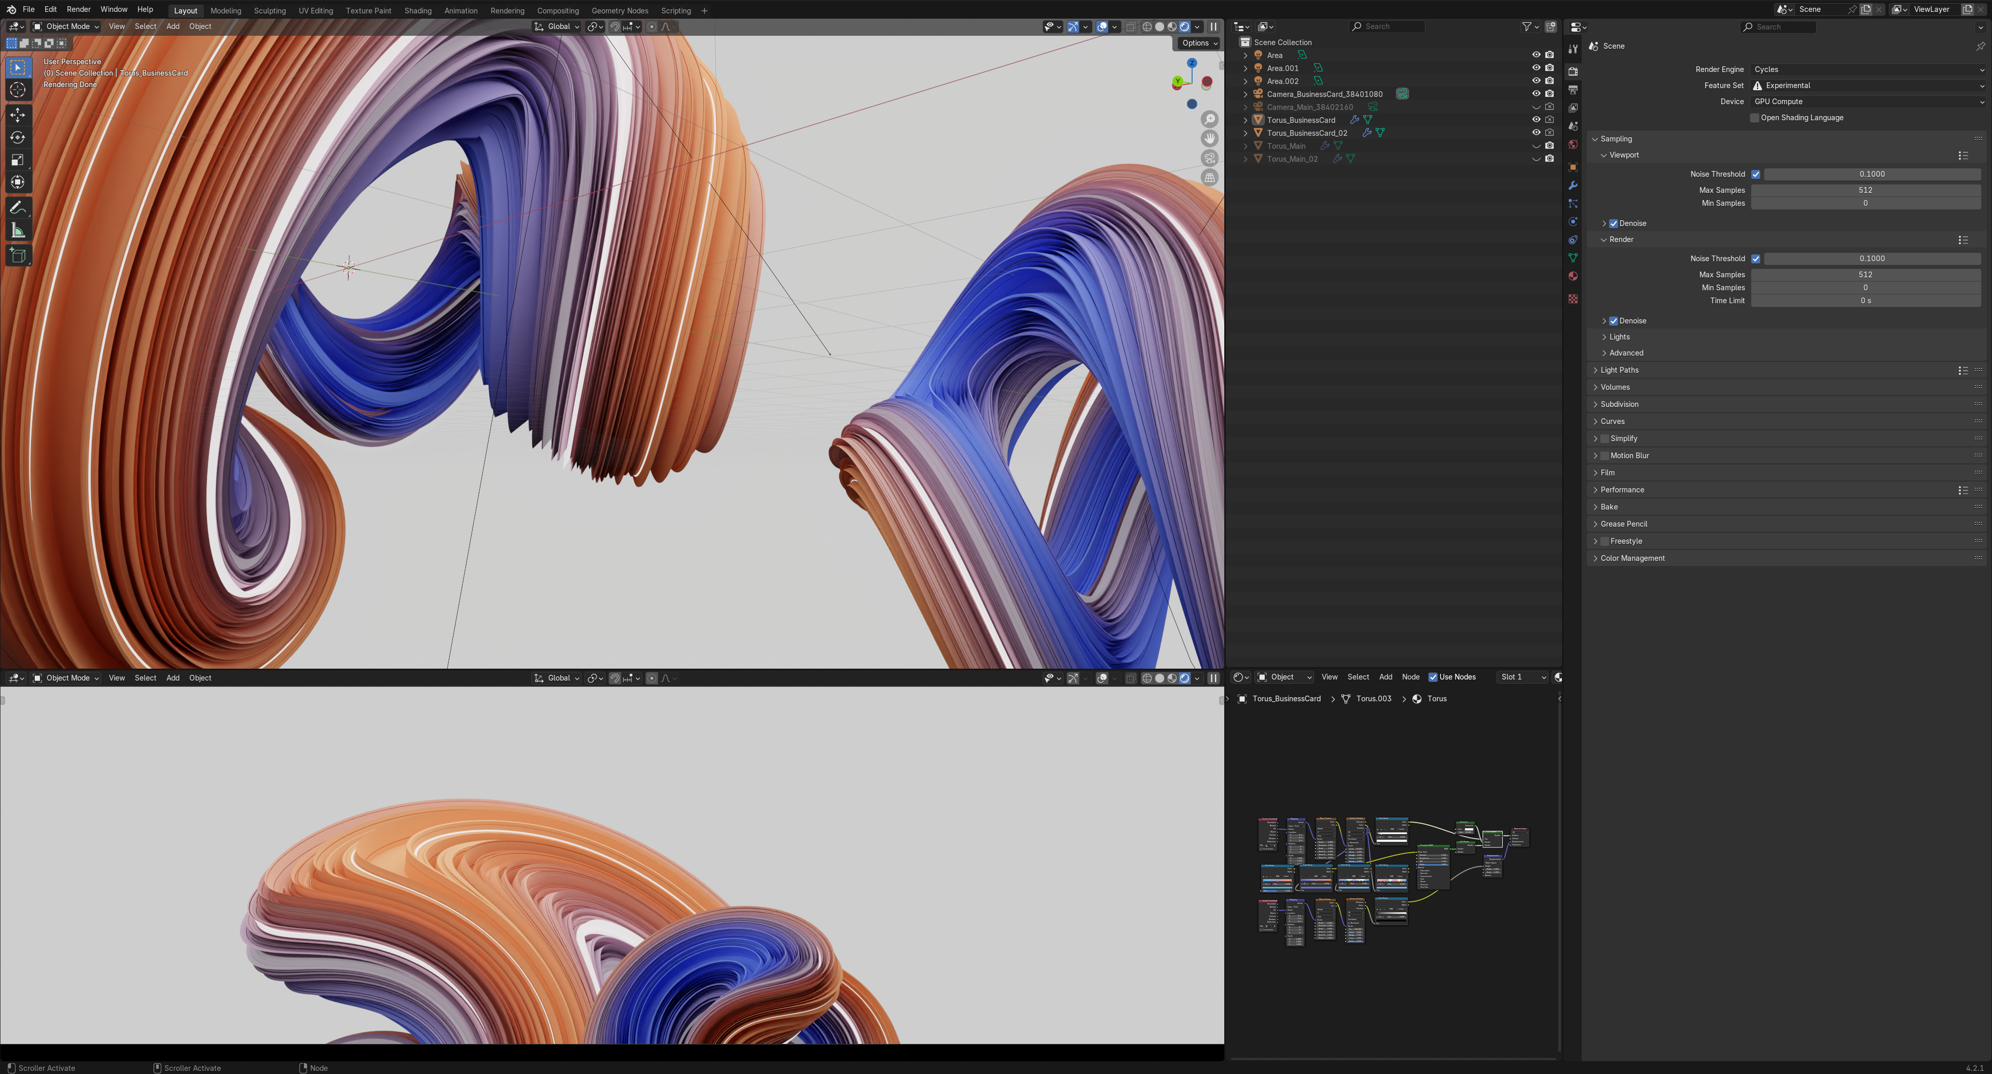Select the Scale tool
1992x1074 pixels.
click(x=18, y=160)
